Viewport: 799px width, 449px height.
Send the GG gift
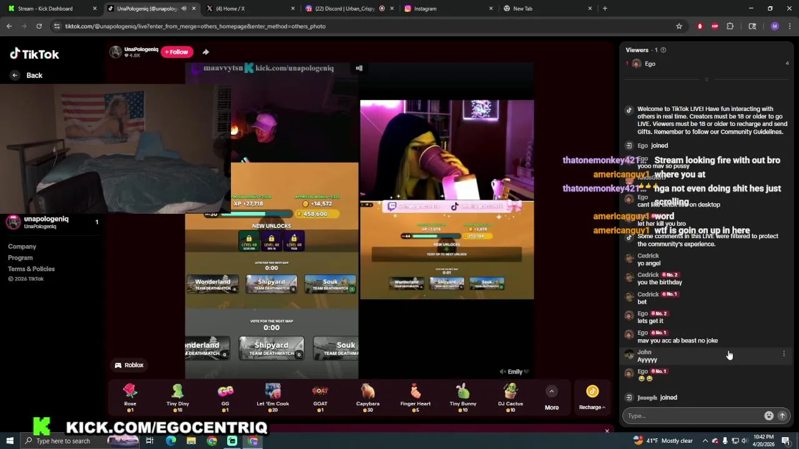[225, 397]
